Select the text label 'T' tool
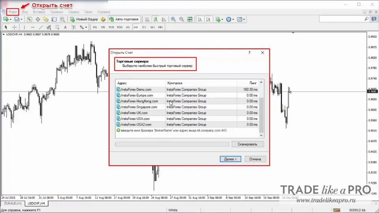This screenshot has width=379, height=213. point(73,27)
